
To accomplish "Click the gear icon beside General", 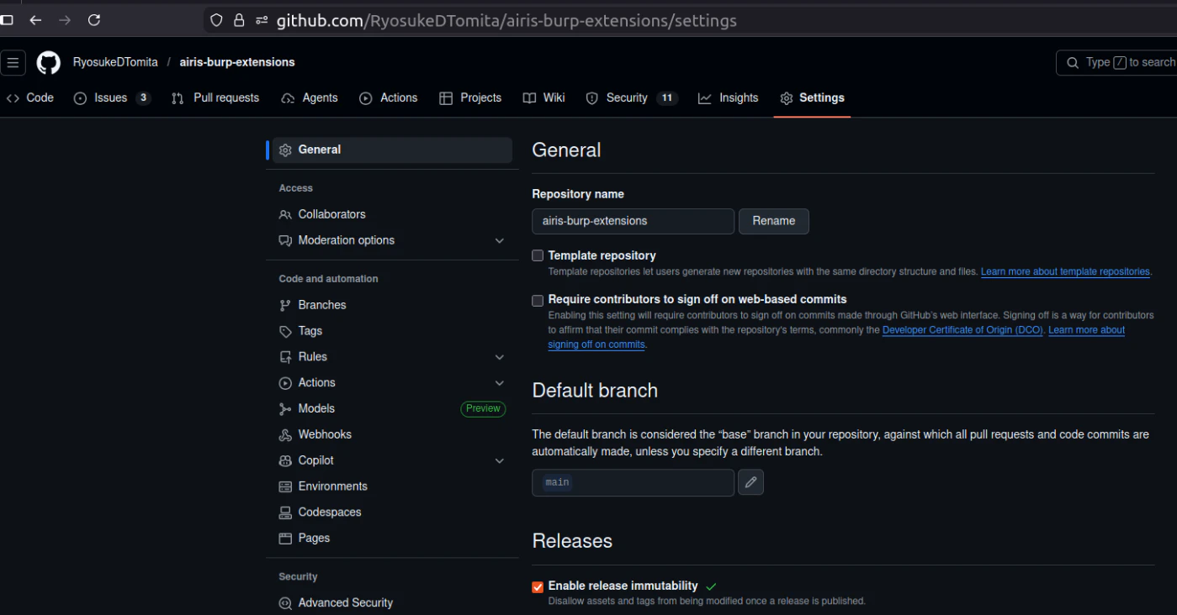I will tap(285, 150).
